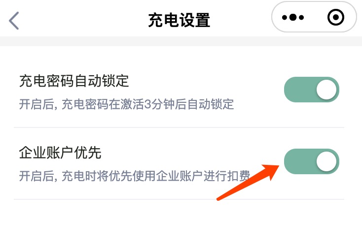This screenshot has width=362, height=251.
Task: Tap the white knob of 充电密码自动锁定 toggle
Action: pos(326,90)
